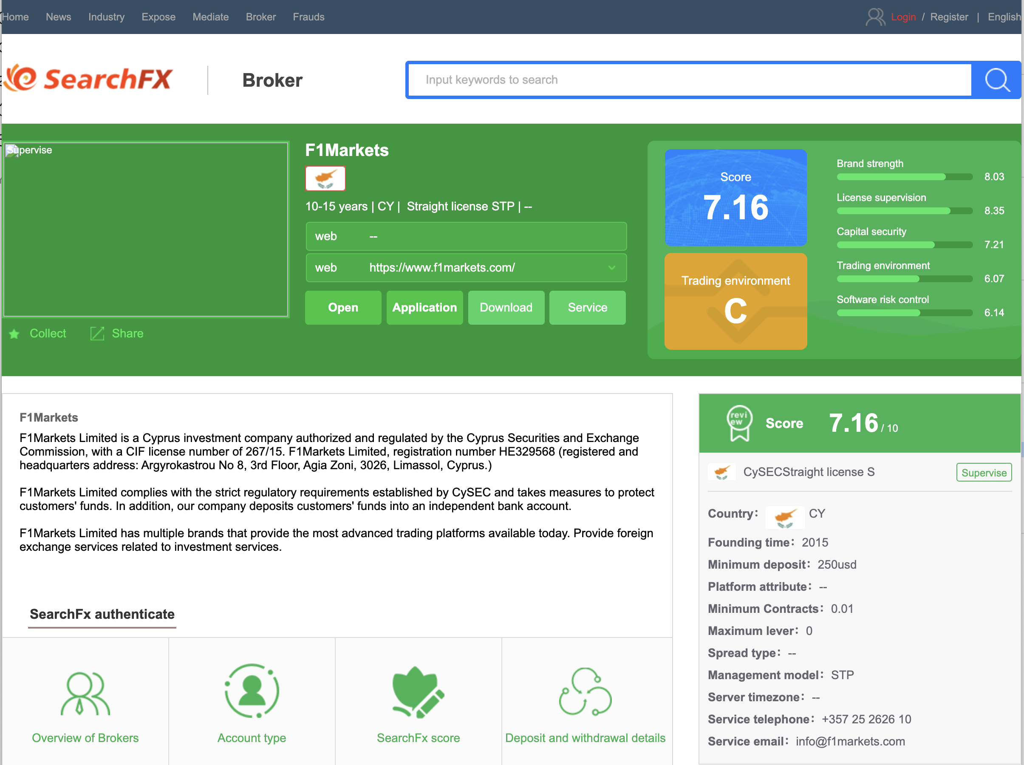Screen dimensions: 1024x765
Task: Click the SearchFx score icon
Action: [418, 692]
